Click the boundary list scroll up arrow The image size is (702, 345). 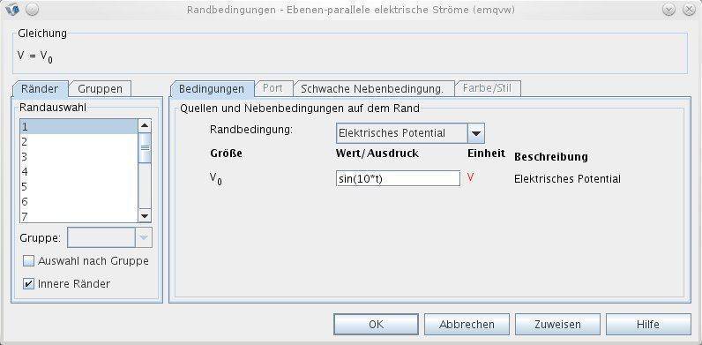click(x=145, y=126)
